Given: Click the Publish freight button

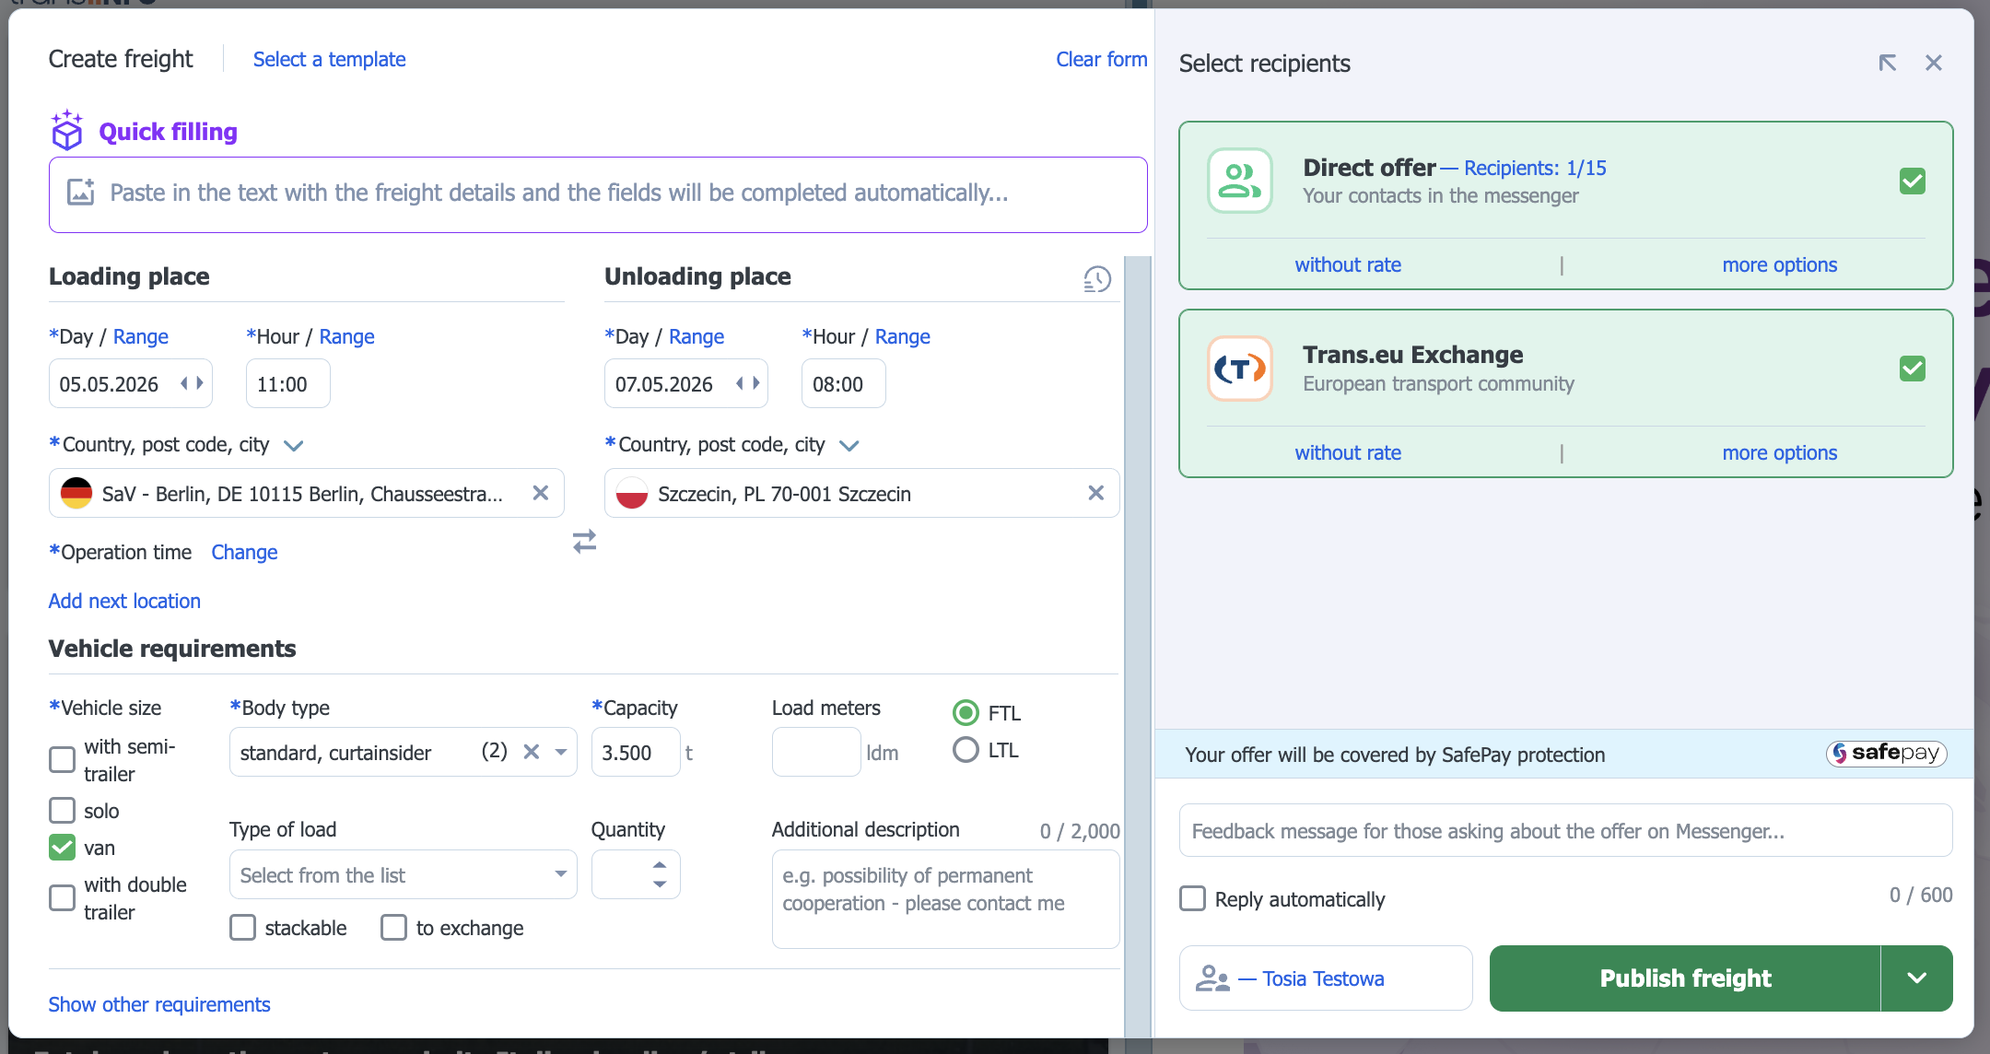Looking at the screenshot, I should click(1684, 978).
